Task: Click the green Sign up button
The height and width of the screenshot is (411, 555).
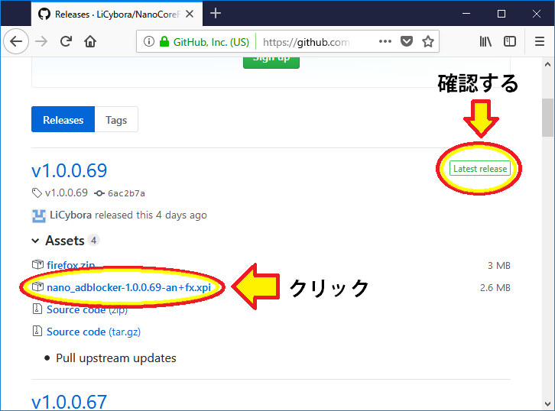Action: [271, 59]
